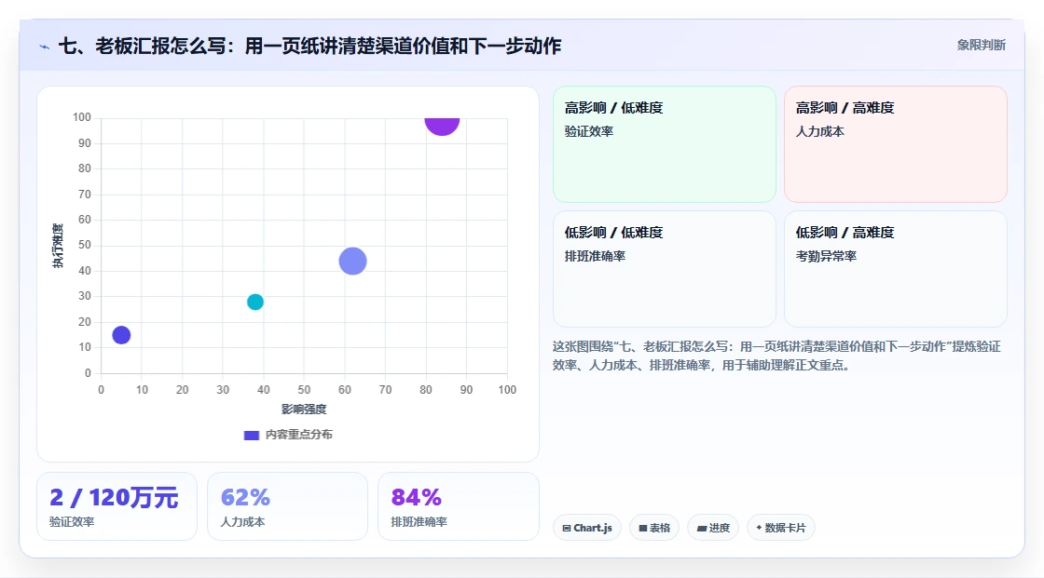The height and width of the screenshot is (578, 1044).
Task: Click the 62% 人力成本 stat card
Action: 288,506
